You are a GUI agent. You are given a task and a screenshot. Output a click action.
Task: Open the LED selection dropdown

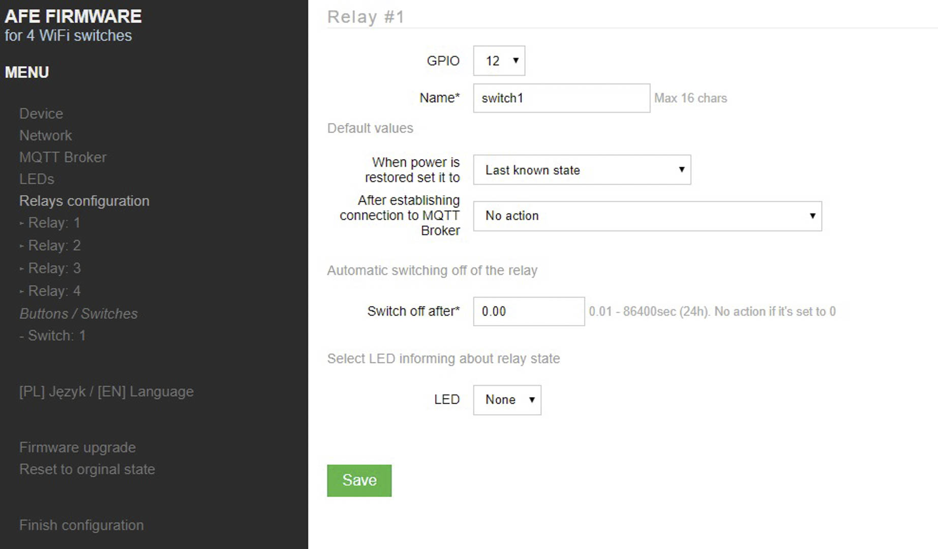tap(507, 400)
